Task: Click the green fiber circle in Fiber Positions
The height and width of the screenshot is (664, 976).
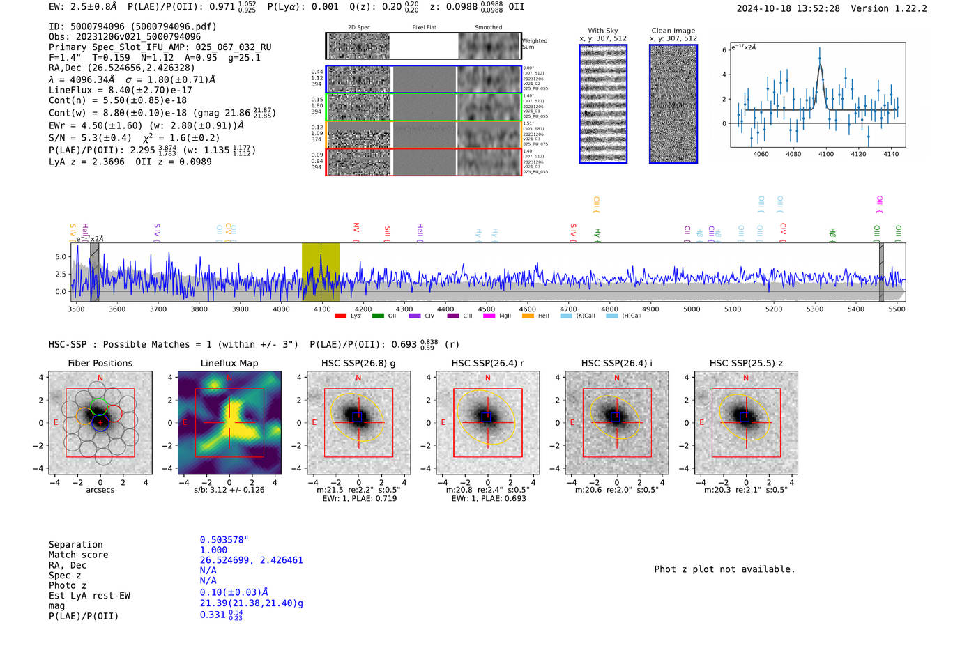Action: 98,406
